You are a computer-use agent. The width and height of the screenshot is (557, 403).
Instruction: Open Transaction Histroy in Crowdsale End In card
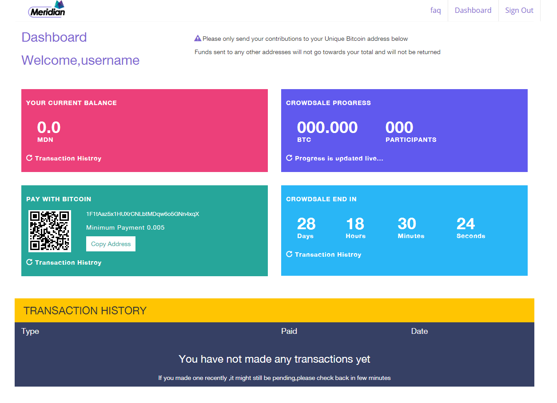click(x=328, y=254)
